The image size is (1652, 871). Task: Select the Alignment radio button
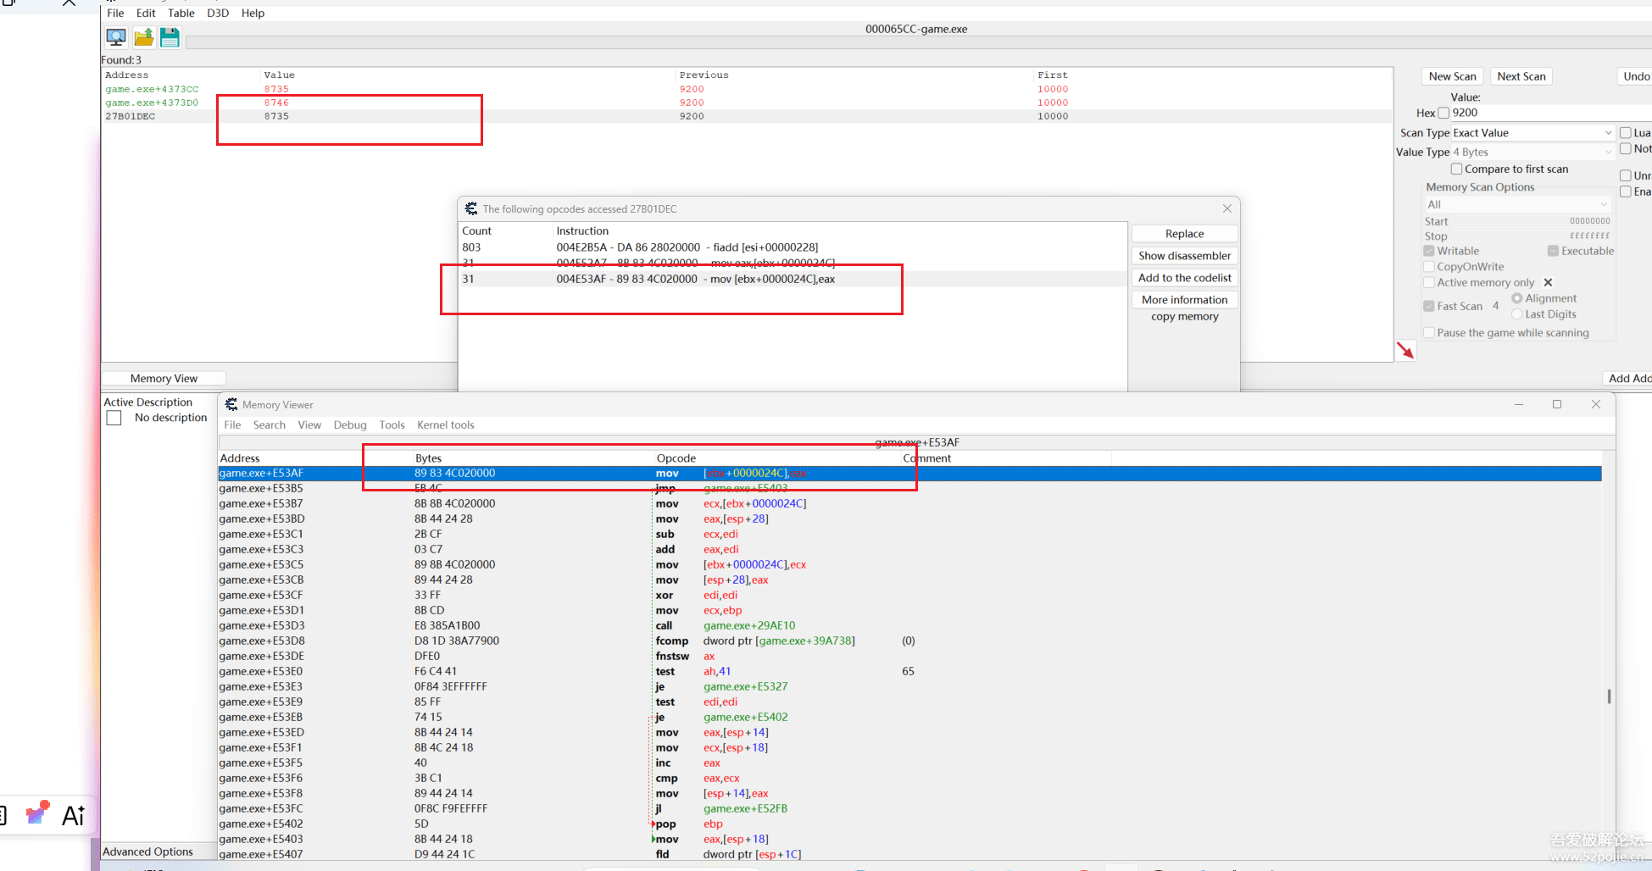point(1517,298)
